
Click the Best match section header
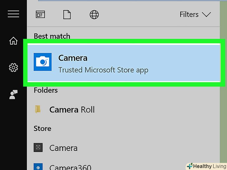pyautogui.click(x=52, y=36)
